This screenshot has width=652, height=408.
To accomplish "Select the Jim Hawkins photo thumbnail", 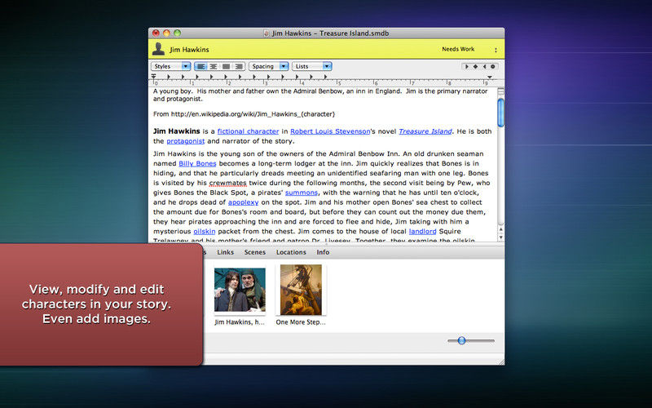I will click(x=240, y=290).
